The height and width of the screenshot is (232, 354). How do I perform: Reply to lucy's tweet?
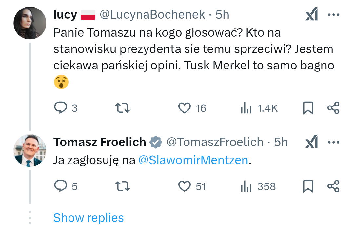point(61,108)
